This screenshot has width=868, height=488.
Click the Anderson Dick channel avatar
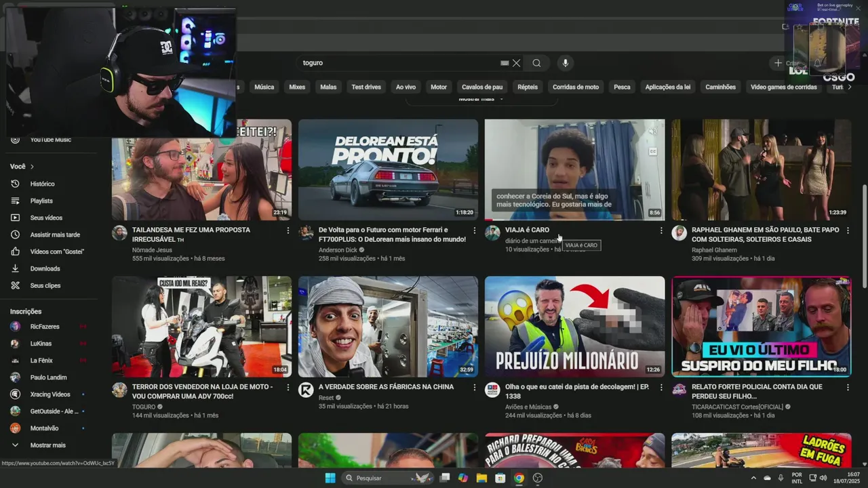pyautogui.click(x=306, y=233)
